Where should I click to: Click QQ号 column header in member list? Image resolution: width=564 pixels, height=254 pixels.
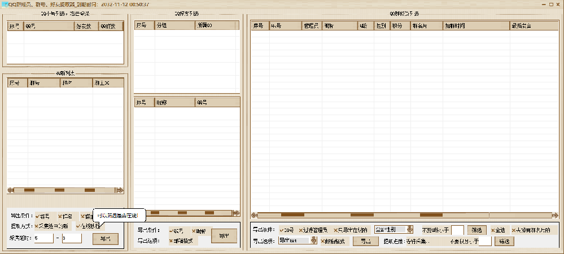286,26
